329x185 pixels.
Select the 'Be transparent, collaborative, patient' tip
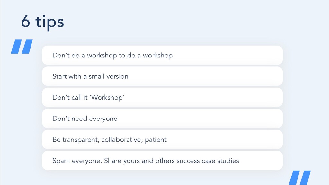pos(162,139)
